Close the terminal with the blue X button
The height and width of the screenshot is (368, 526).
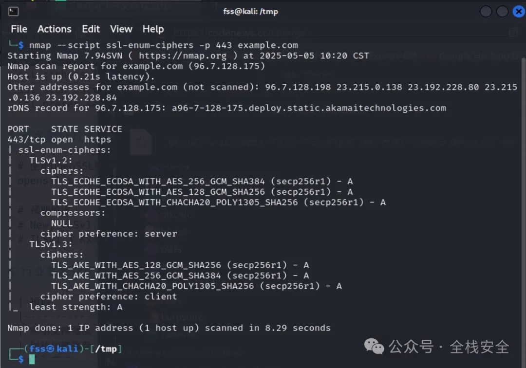point(519,11)
